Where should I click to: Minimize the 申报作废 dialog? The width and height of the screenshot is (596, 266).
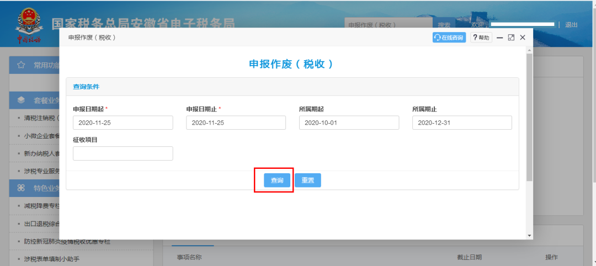point(500,38)
